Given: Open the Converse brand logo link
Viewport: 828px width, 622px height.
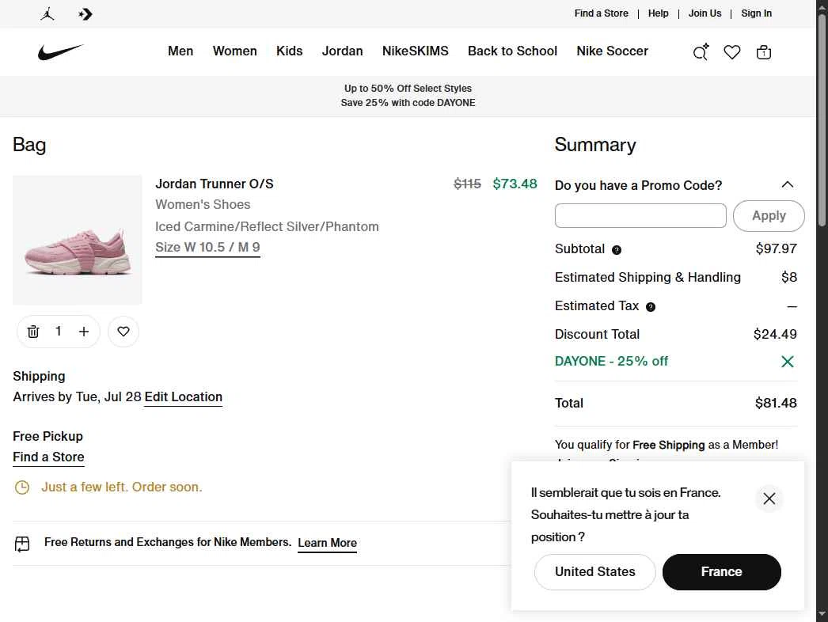Looking at the screenshot, I should click(x=85, y=13).
